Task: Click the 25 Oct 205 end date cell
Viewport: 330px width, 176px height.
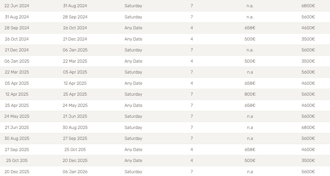Action: click(75, 150)
